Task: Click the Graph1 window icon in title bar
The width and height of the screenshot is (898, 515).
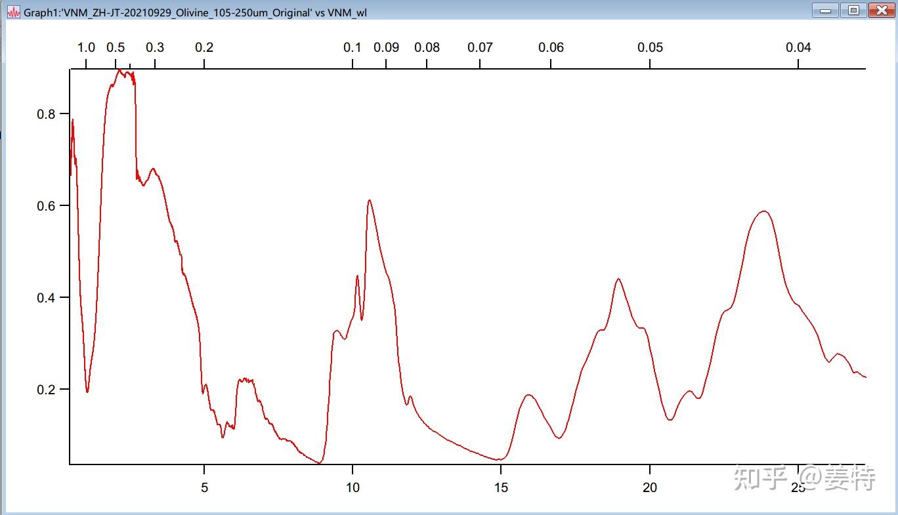Action: coord(14,12)
